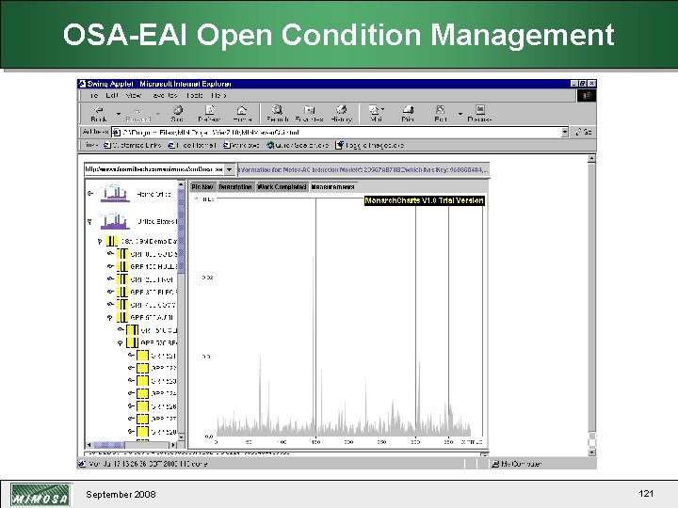Expand the Home Office tree node
This screenshot has height=508, width=678.
90,193
